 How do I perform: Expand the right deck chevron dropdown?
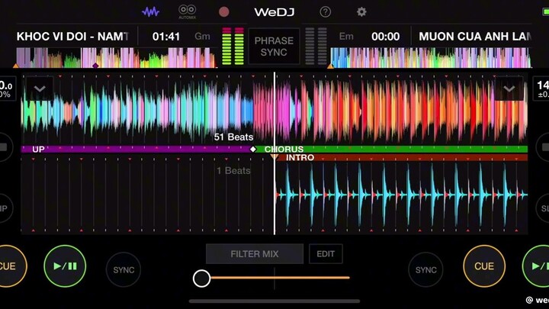pos(509,89)
